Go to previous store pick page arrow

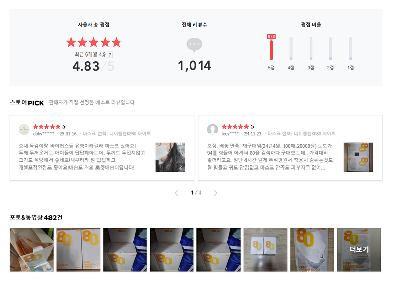(x=177, y=193)
